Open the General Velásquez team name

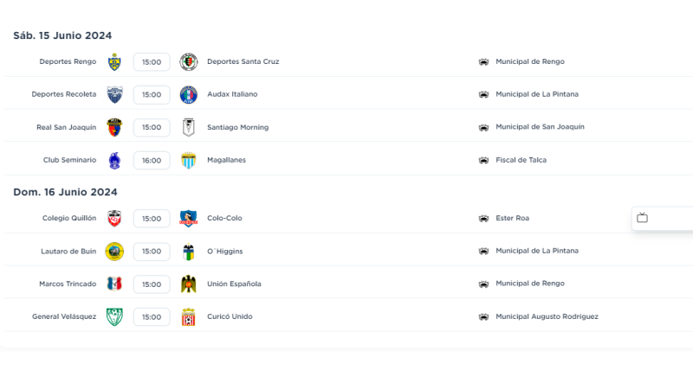pos(64,317)
